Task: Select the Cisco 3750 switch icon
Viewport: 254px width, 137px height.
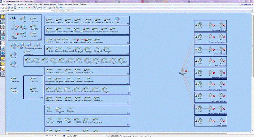Action: coord(34,33)
